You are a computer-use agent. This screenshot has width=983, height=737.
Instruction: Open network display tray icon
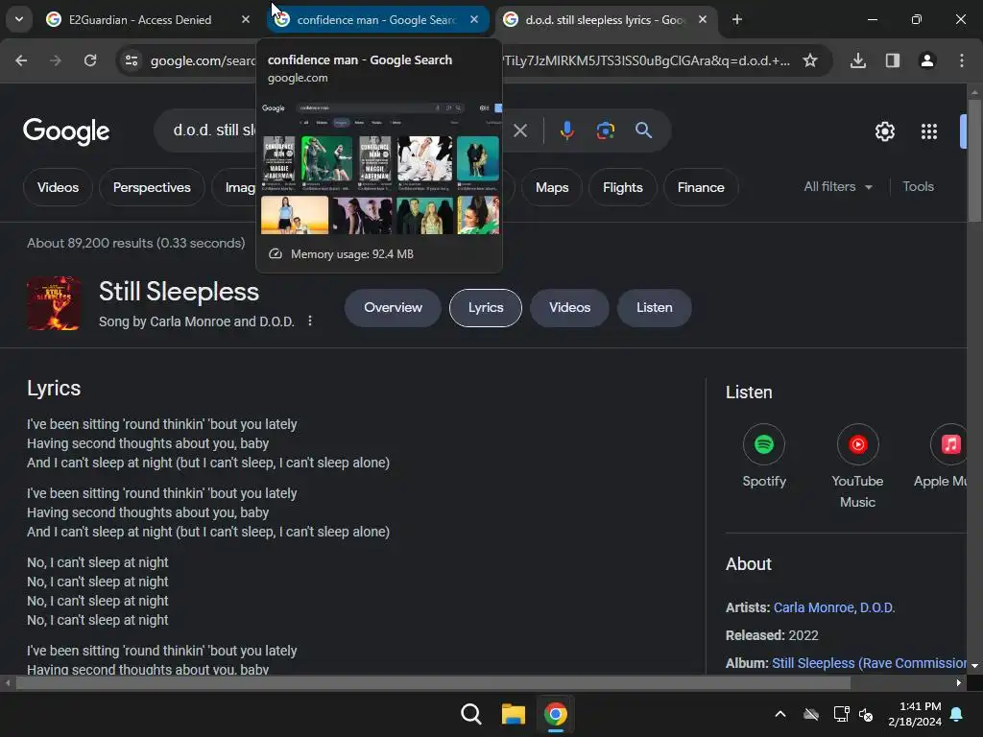coord(841,714)
